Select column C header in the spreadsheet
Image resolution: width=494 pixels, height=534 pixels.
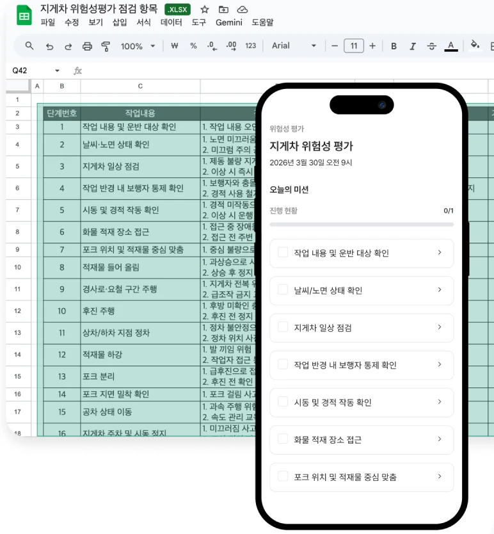point(140,86)
